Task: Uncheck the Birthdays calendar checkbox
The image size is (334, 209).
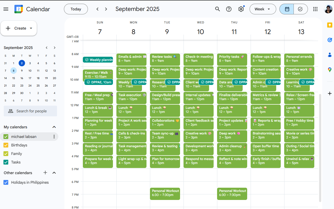Action: tap(6, 145)
